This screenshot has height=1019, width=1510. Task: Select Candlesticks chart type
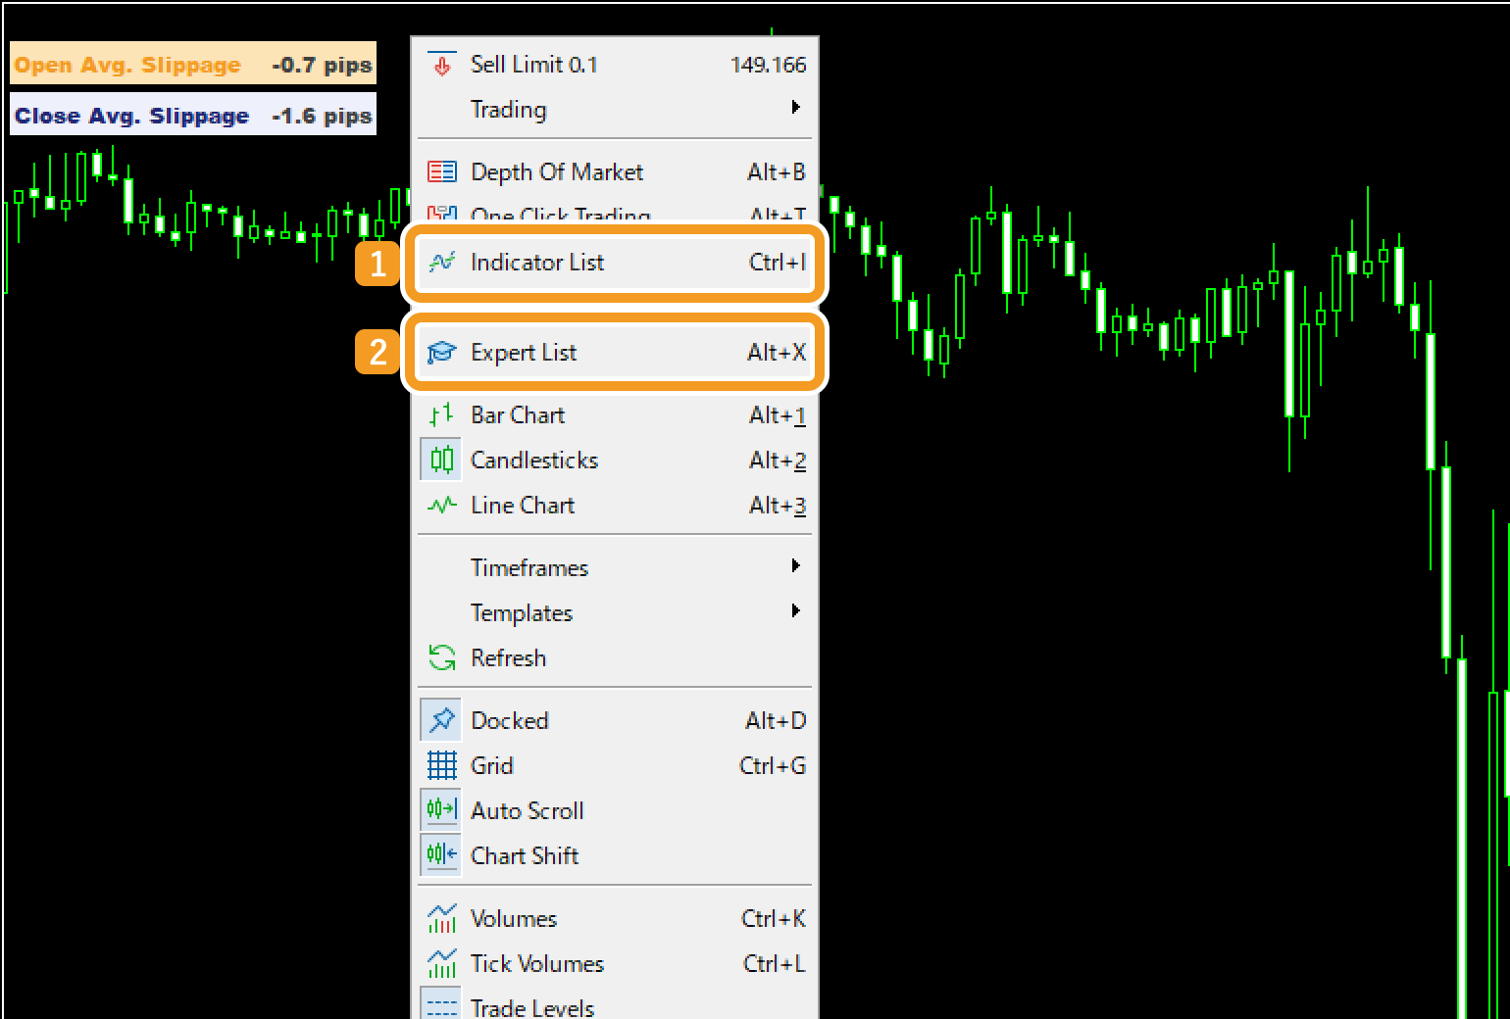click(x=534, y=461)
